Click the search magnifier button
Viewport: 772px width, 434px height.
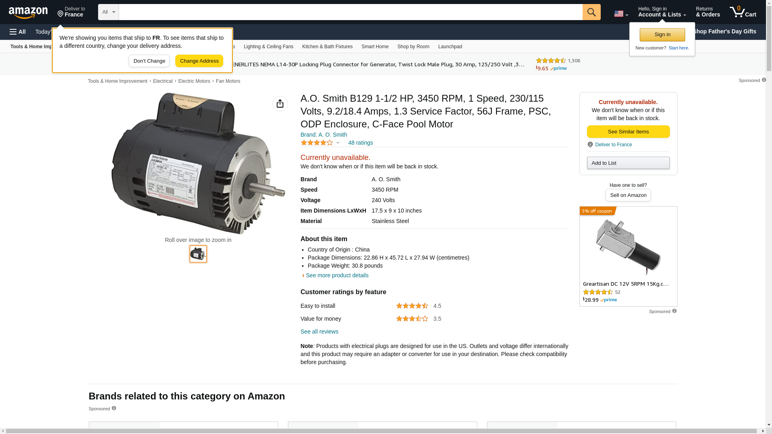[591, 12]
